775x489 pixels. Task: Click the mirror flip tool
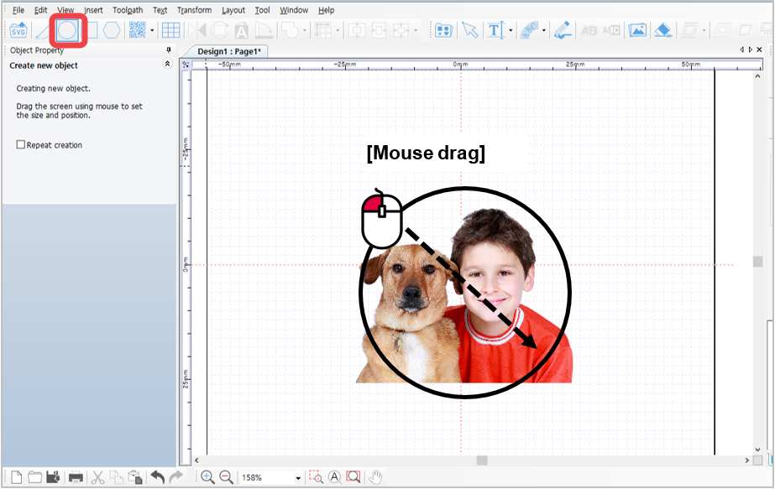[x=197, y=31]
